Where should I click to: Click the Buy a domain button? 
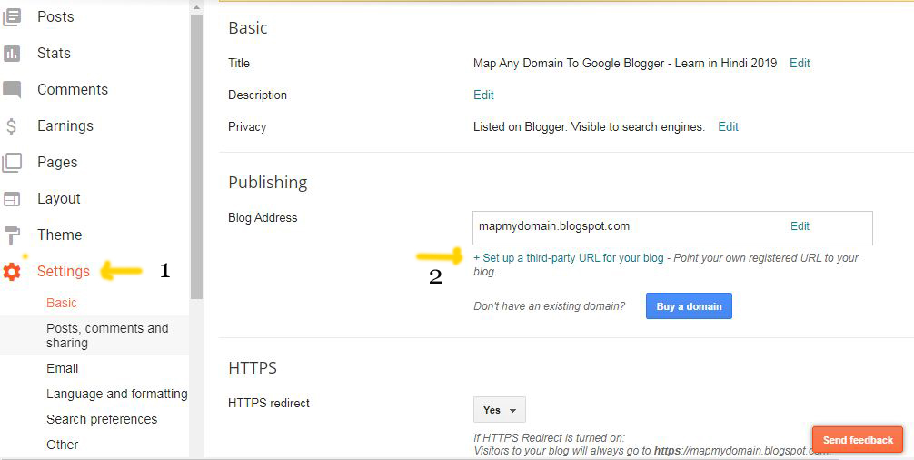[x=689, y=306]
